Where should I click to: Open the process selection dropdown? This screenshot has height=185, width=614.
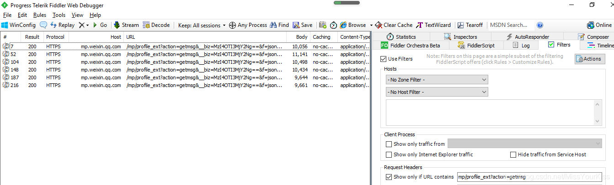coord(524,144)
